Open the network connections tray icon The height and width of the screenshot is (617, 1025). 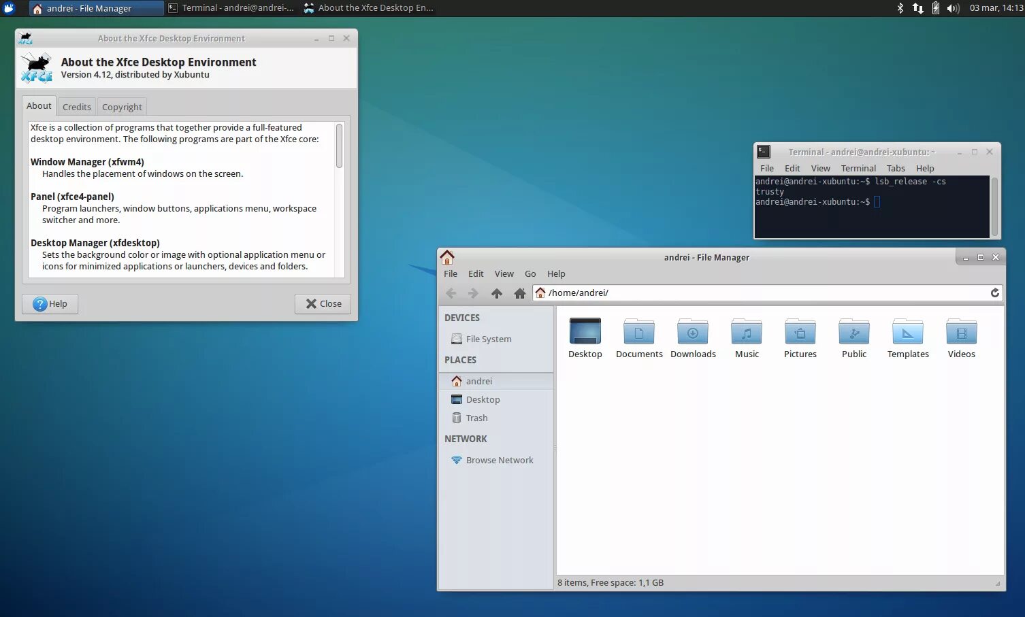[x=917, y=8]
